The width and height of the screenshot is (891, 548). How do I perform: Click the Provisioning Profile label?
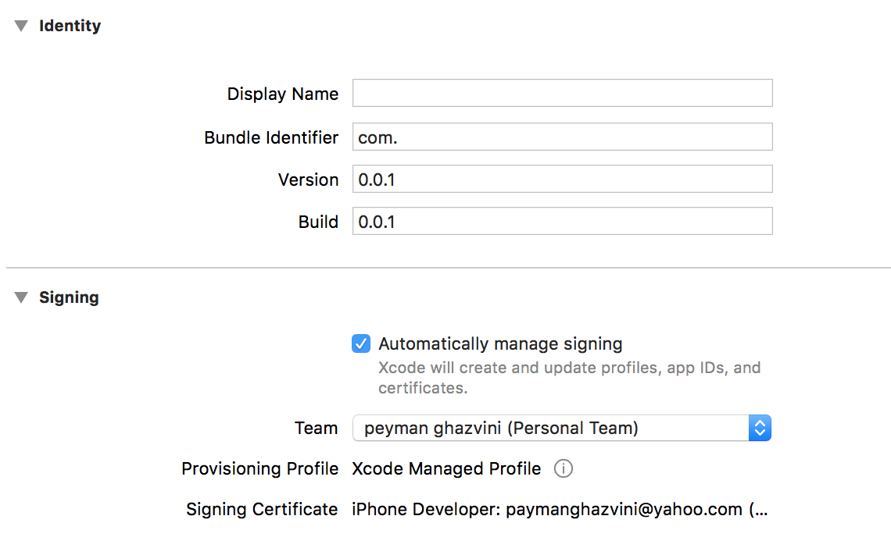[x=259, y=468]
